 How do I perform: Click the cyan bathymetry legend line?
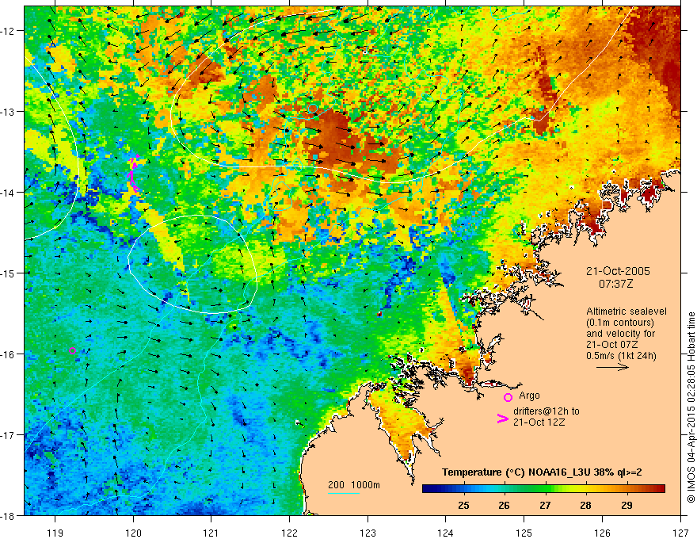click(343, 493)
